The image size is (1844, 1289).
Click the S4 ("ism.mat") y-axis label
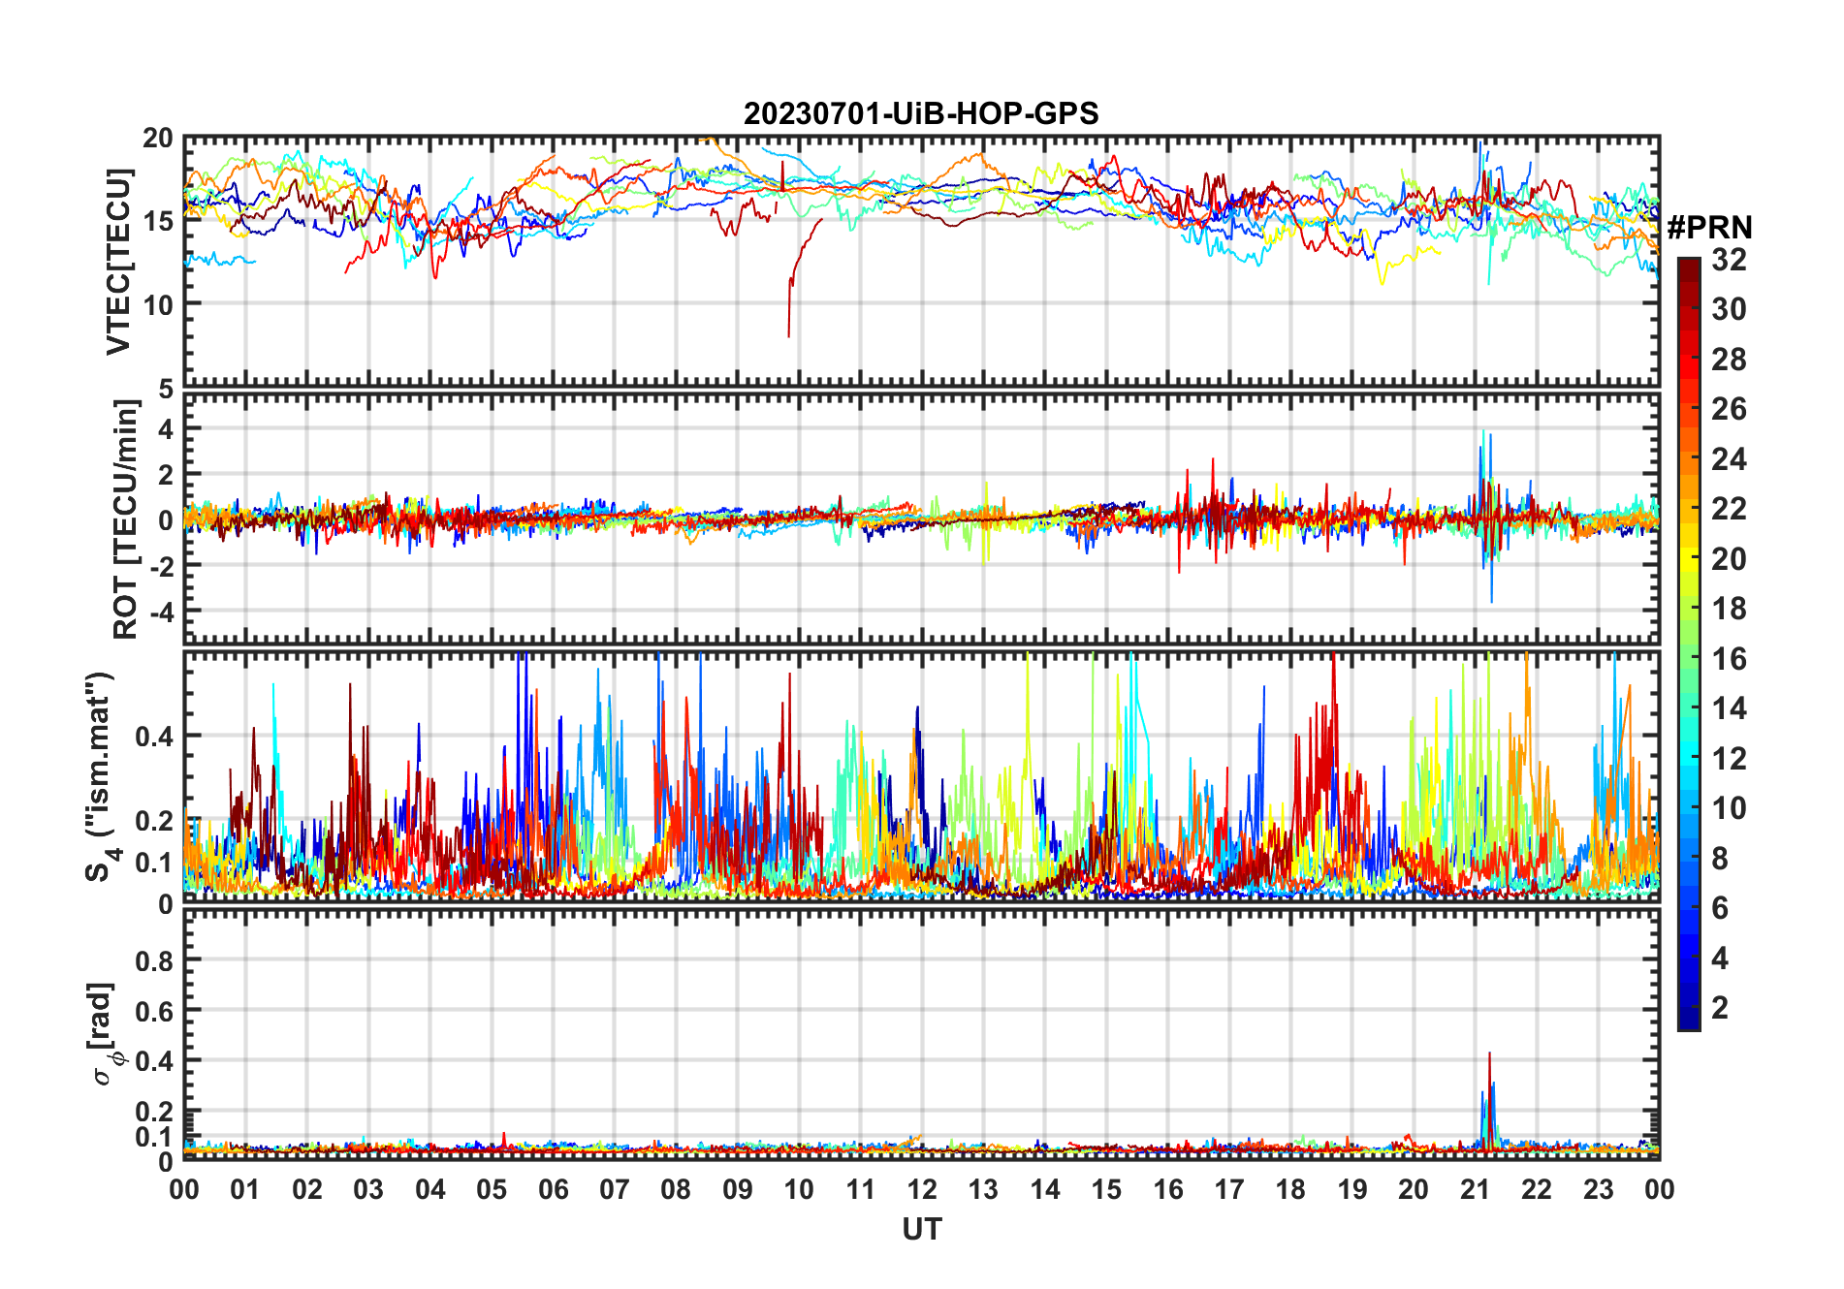point(103,777)
